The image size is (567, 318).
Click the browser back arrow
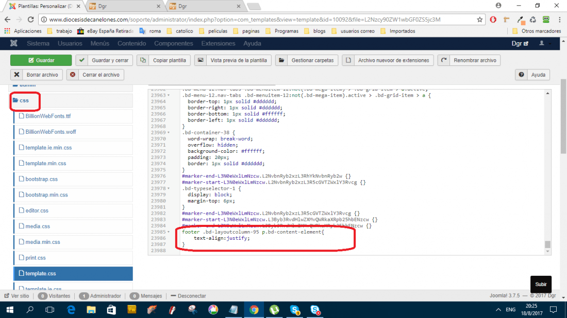[8, 20]
